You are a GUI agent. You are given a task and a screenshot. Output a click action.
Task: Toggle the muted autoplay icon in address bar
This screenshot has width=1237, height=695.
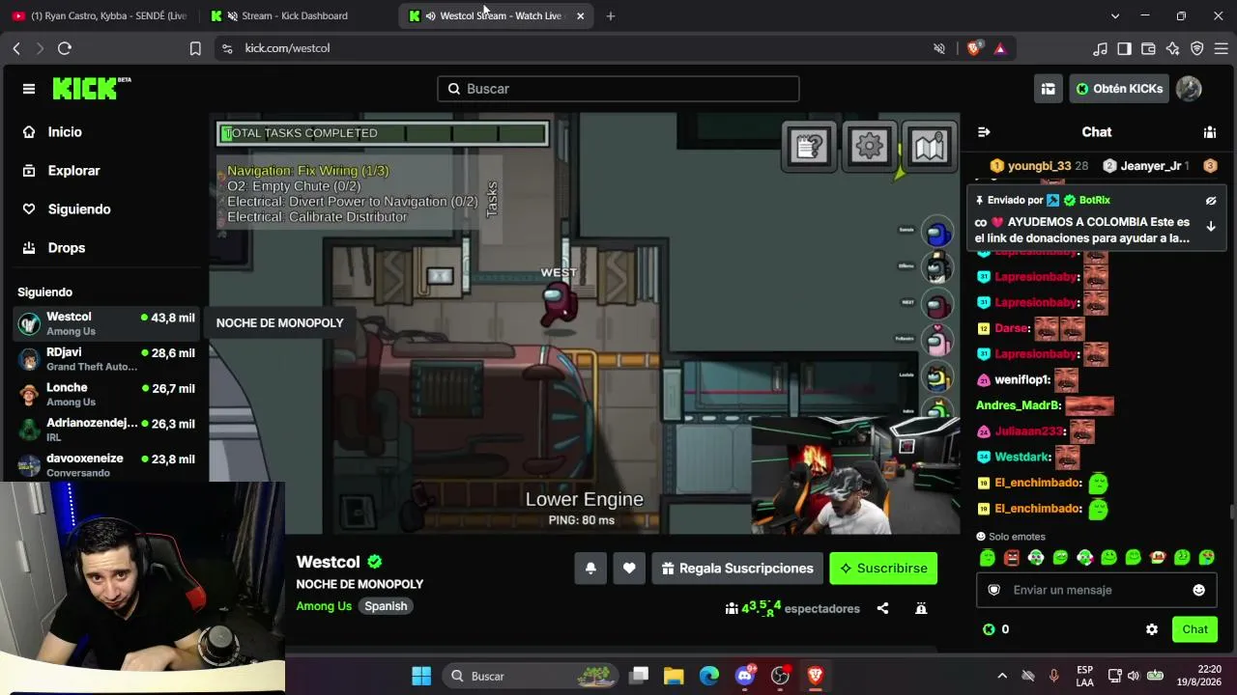pos(939,48)
